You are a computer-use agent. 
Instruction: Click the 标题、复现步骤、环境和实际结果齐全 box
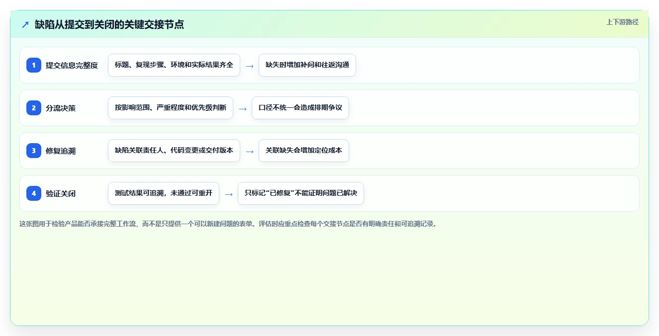[174, 65]
